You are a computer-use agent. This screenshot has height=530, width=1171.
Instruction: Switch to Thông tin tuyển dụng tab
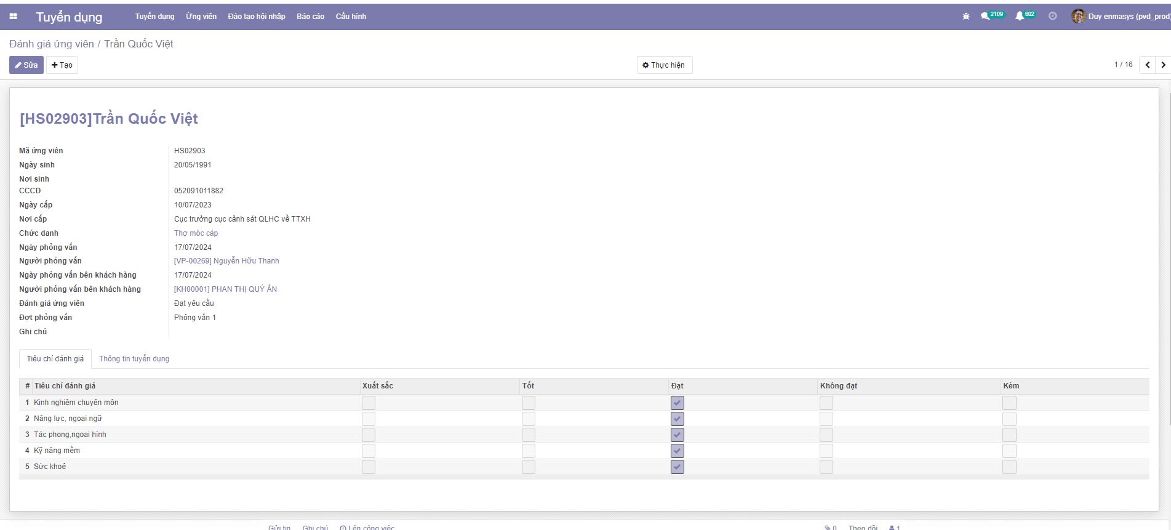pos(134,359)
